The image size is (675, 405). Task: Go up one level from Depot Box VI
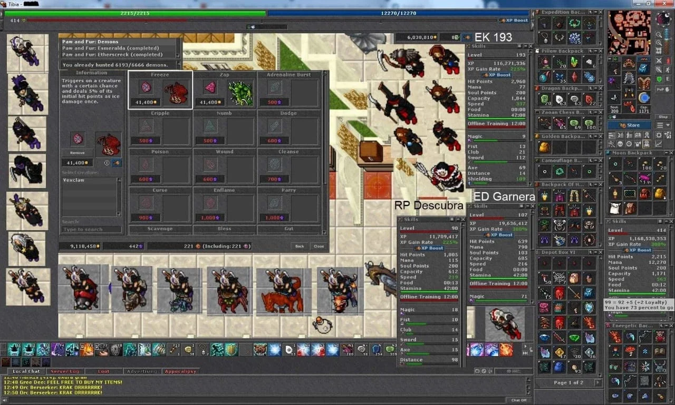(x=591, y=252)
